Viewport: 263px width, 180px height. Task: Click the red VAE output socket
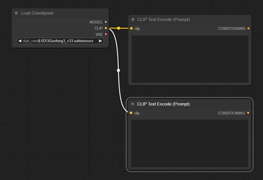click(106, 34)
